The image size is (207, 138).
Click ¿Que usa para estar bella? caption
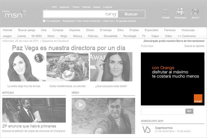click(x=111, y=86)
